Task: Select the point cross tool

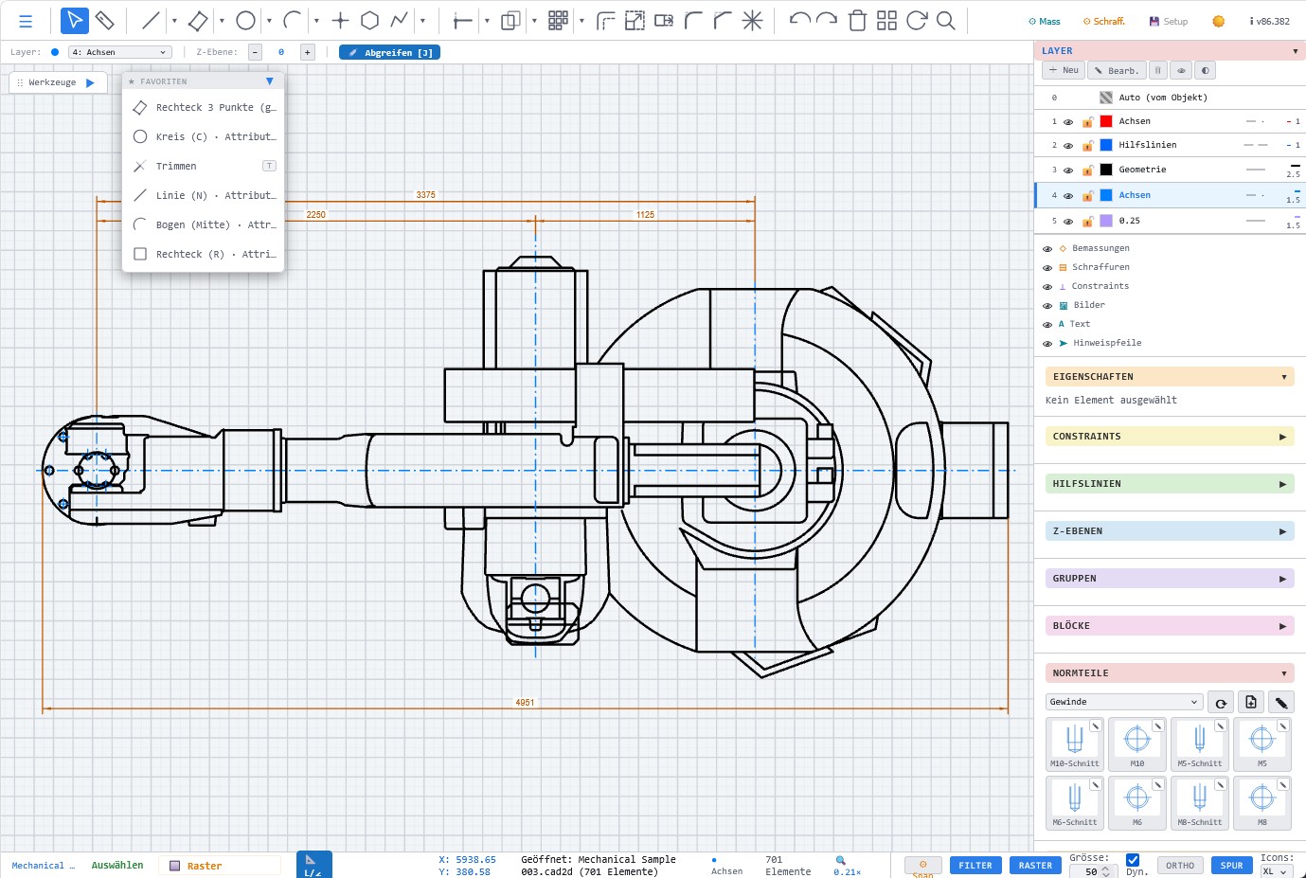Action: (341, 20)
